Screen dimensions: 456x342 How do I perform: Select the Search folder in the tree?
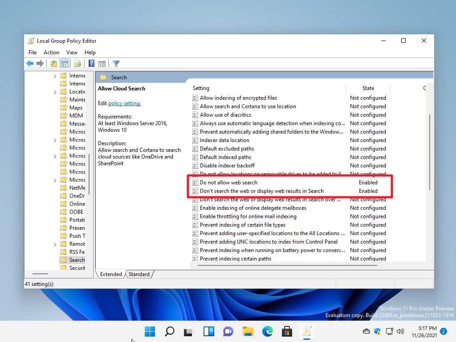(73, 260)
